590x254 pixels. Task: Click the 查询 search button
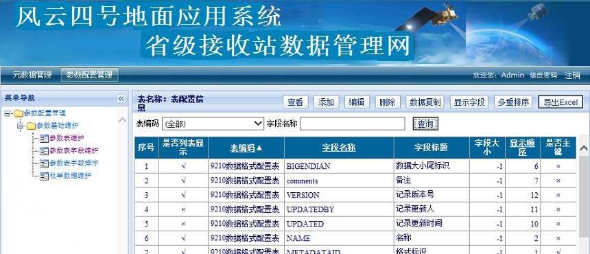(x=425, y=124)
